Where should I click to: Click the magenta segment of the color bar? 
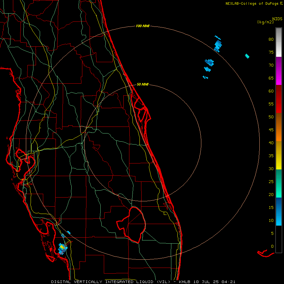[279, 71]
